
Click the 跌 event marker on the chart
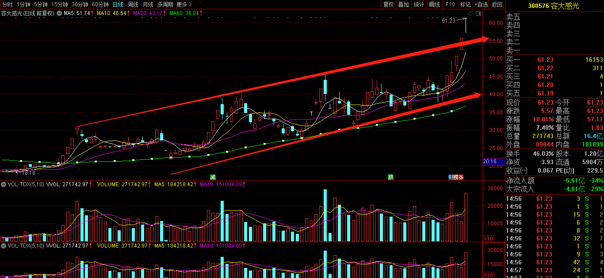(x=391, y=177)
